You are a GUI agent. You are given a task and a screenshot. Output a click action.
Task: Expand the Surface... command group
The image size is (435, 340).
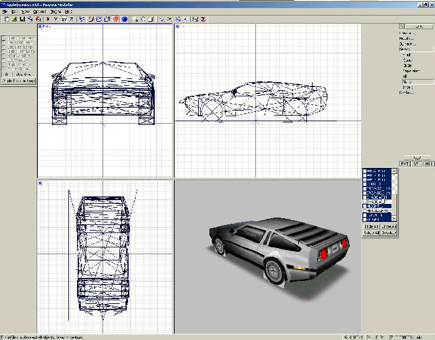408,44
